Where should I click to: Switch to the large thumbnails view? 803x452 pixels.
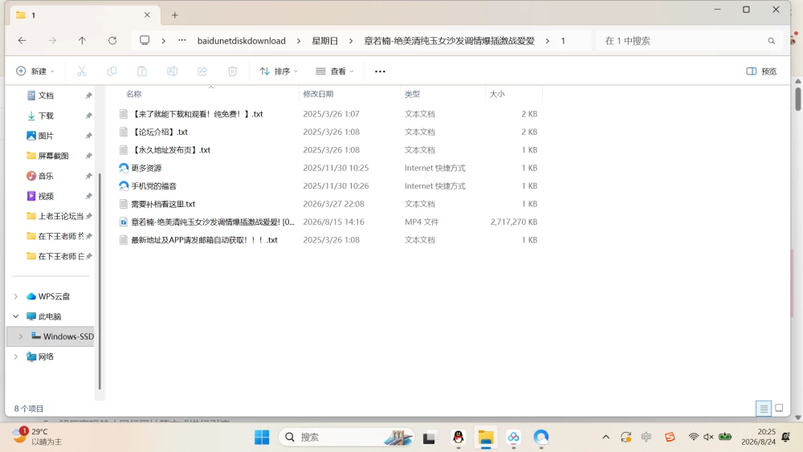pyautogui.click(x=779, y=408)
